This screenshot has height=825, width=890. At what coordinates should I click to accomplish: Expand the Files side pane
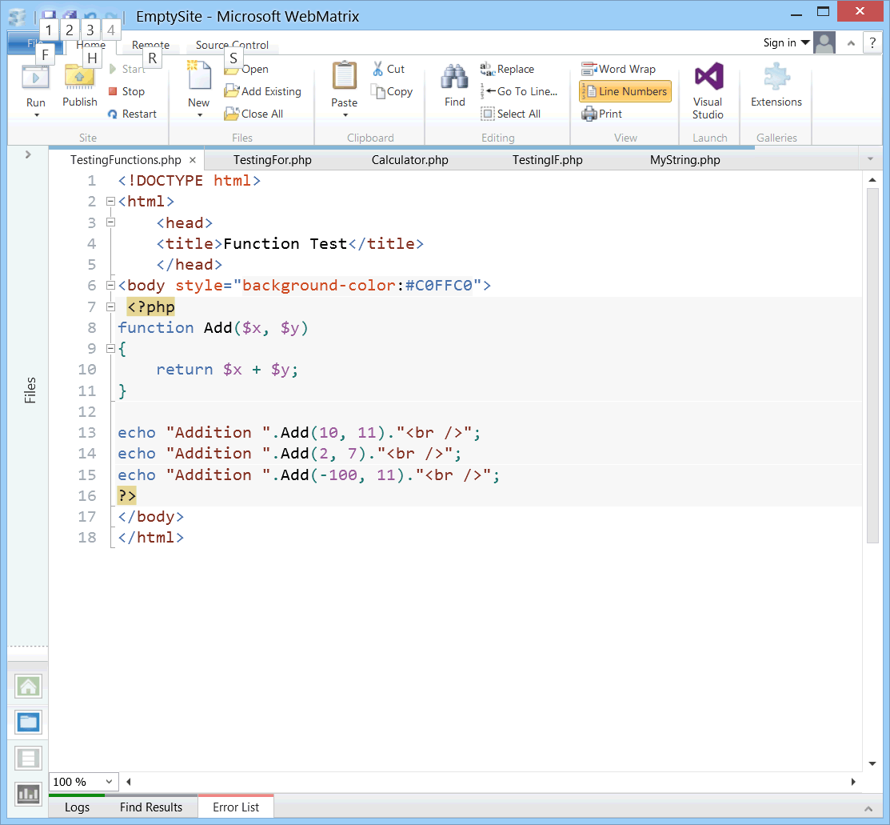28,154
